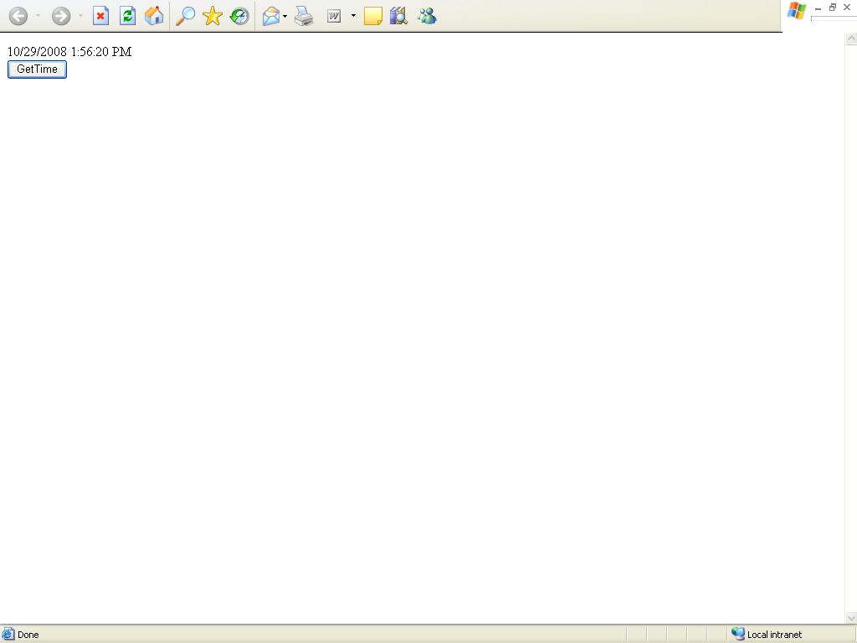Click the Forward navigation arrow
The image size is (857, 643).
(x=61, y=16)
